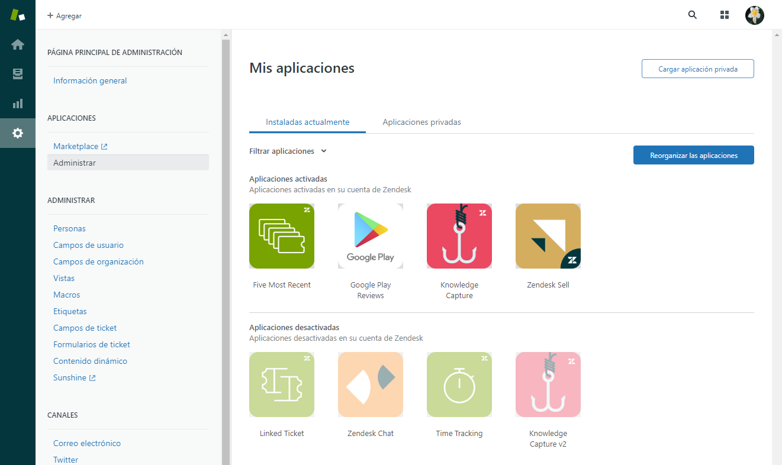The width and height of the screenshot is (782, 465).
Task: Open the Reporting bar chart icon
Action: (x=18, y=104)
